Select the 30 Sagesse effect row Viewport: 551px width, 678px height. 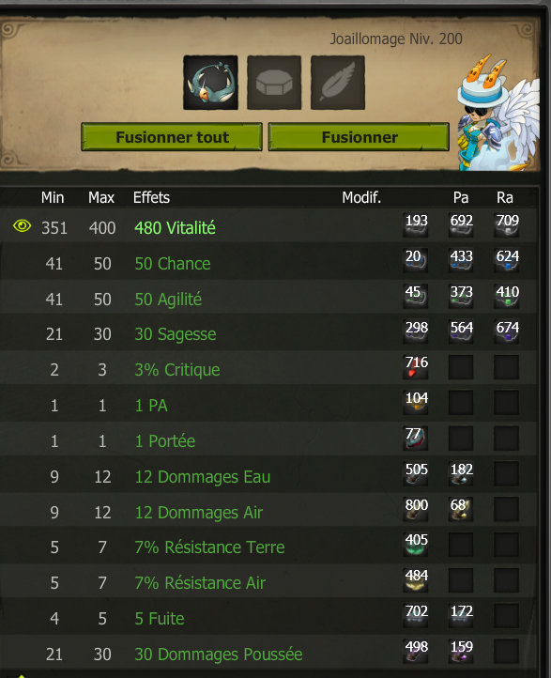[268, 332]
